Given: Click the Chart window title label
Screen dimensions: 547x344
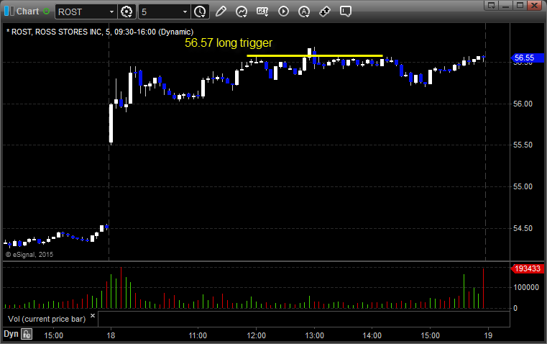Looking at the screenshot, I should [x=28, y=12].
